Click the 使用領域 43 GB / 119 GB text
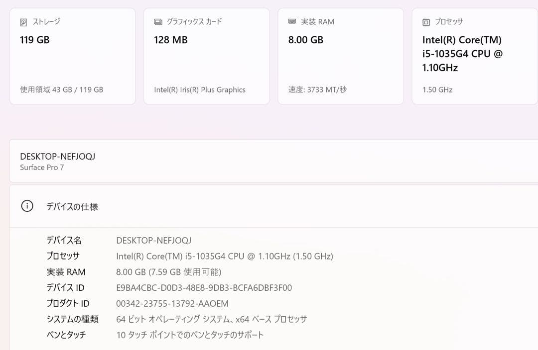538x350 pixels. pos(61,89)
